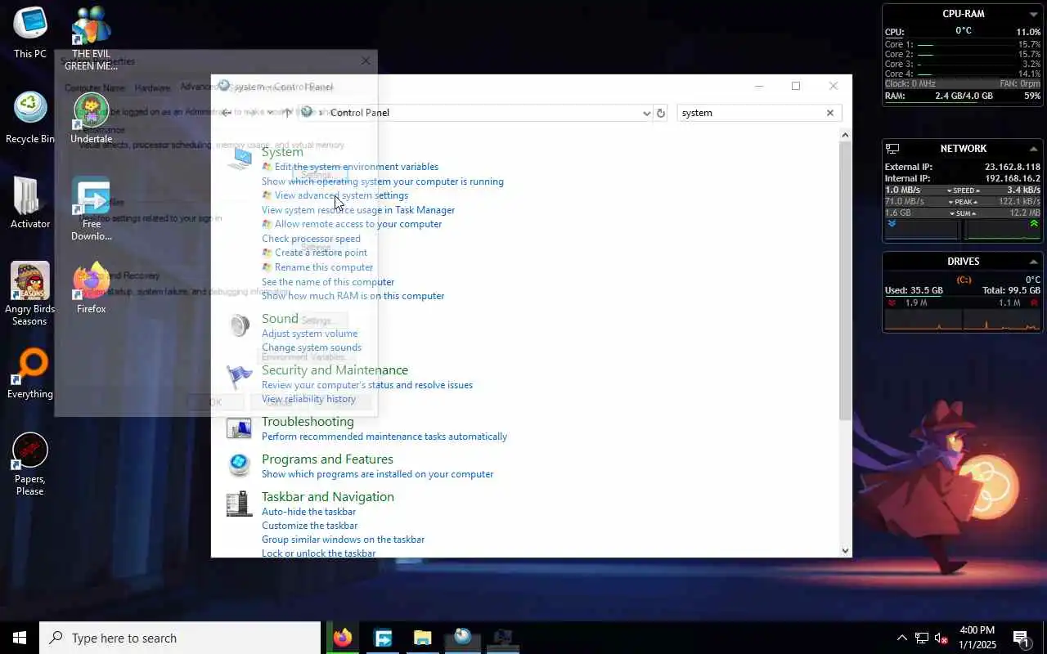Click Rename this computer link
The height and width of the screenshot is (654, 1047).
click(324, 267)
